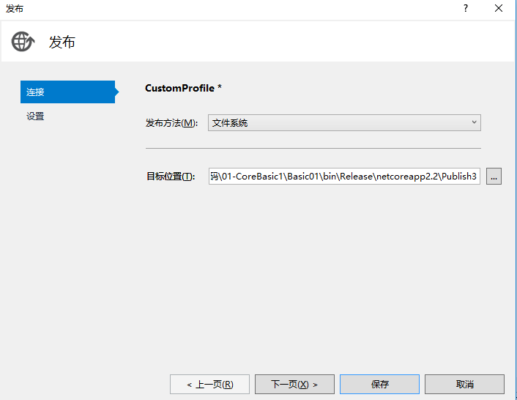Go back with 上一页 button
Image resolution: width=517 pixels, height=400 pixels.
pos(209,384)
